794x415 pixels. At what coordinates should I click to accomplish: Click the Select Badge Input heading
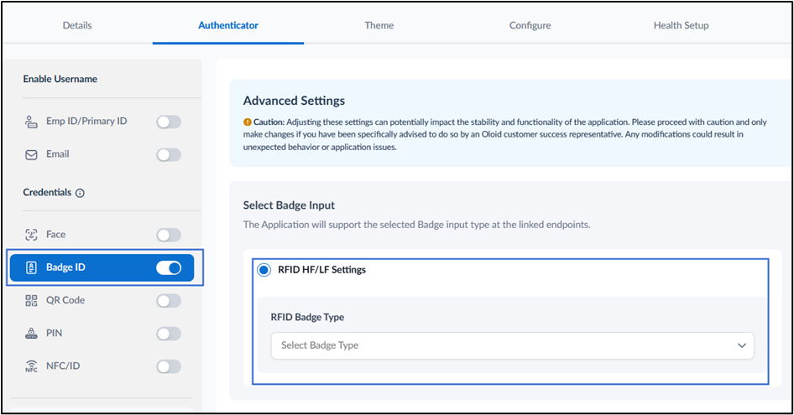pos(289,205)
